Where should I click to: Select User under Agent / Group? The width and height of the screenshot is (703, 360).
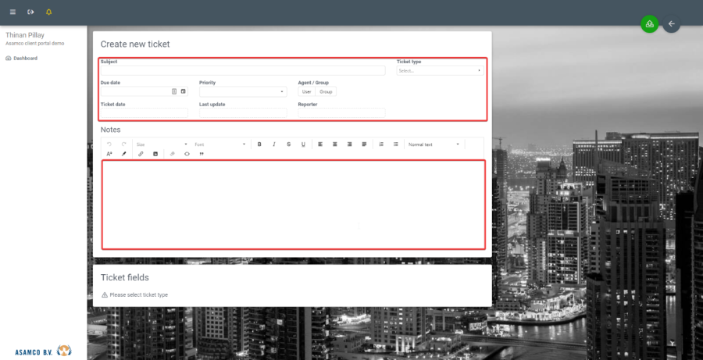306,91
